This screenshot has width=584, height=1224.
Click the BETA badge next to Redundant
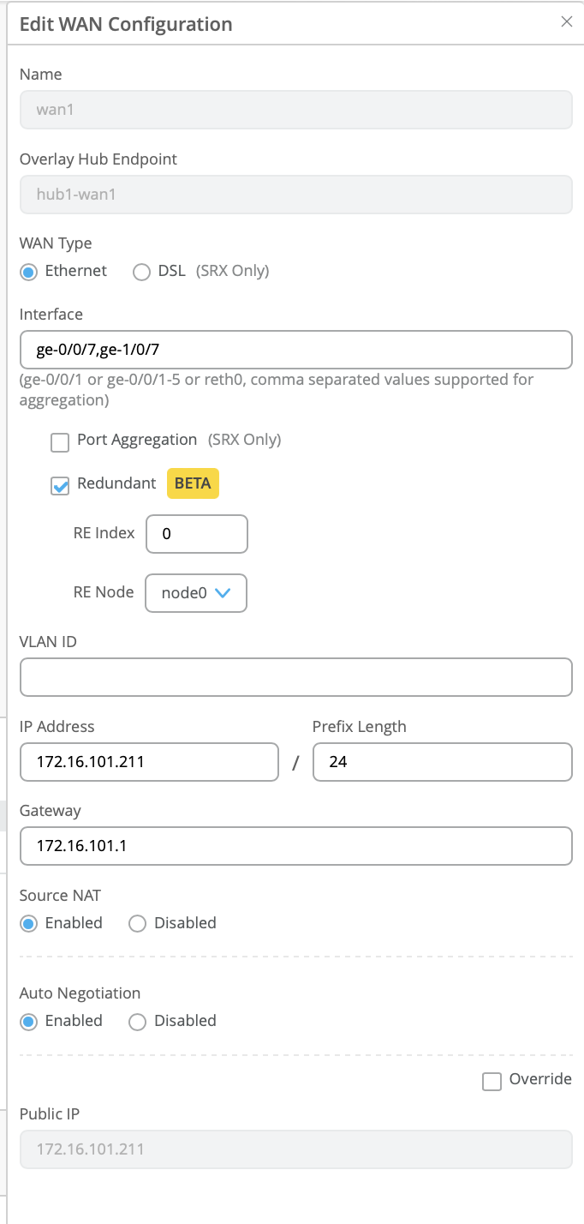pos(193,483)
